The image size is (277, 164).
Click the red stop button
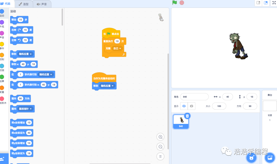(x=182, y=3)
